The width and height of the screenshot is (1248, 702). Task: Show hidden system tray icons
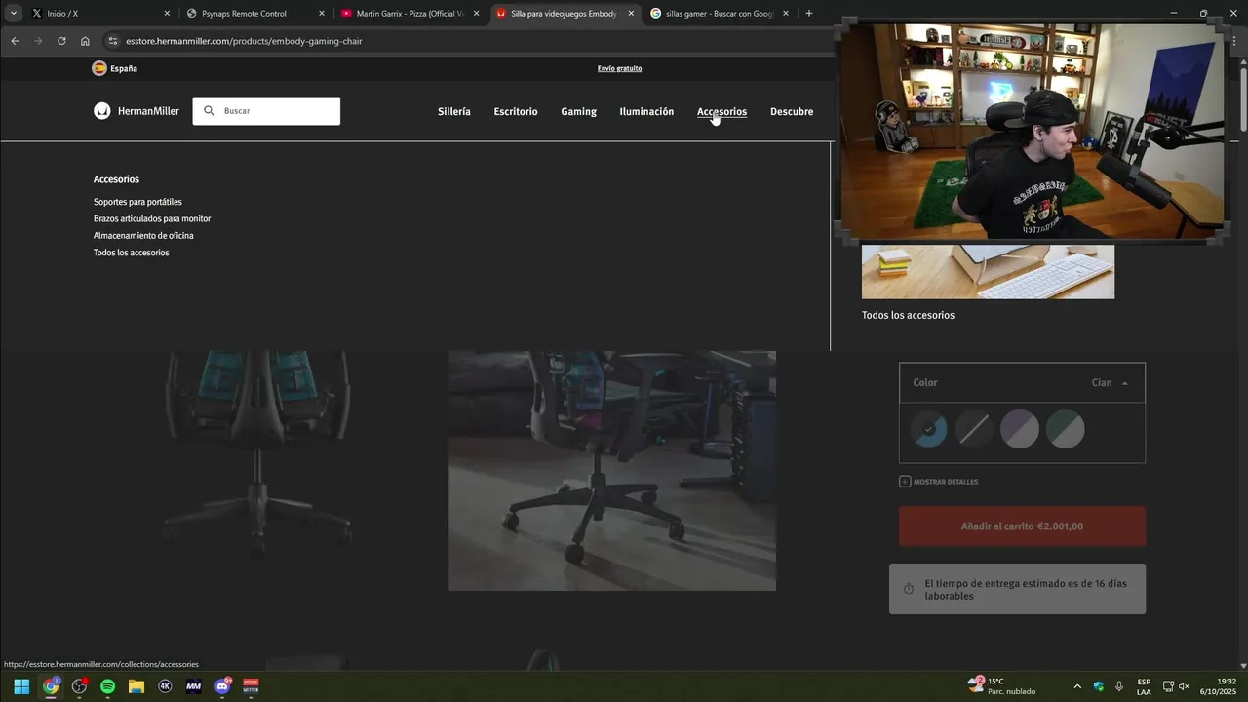1077,686
